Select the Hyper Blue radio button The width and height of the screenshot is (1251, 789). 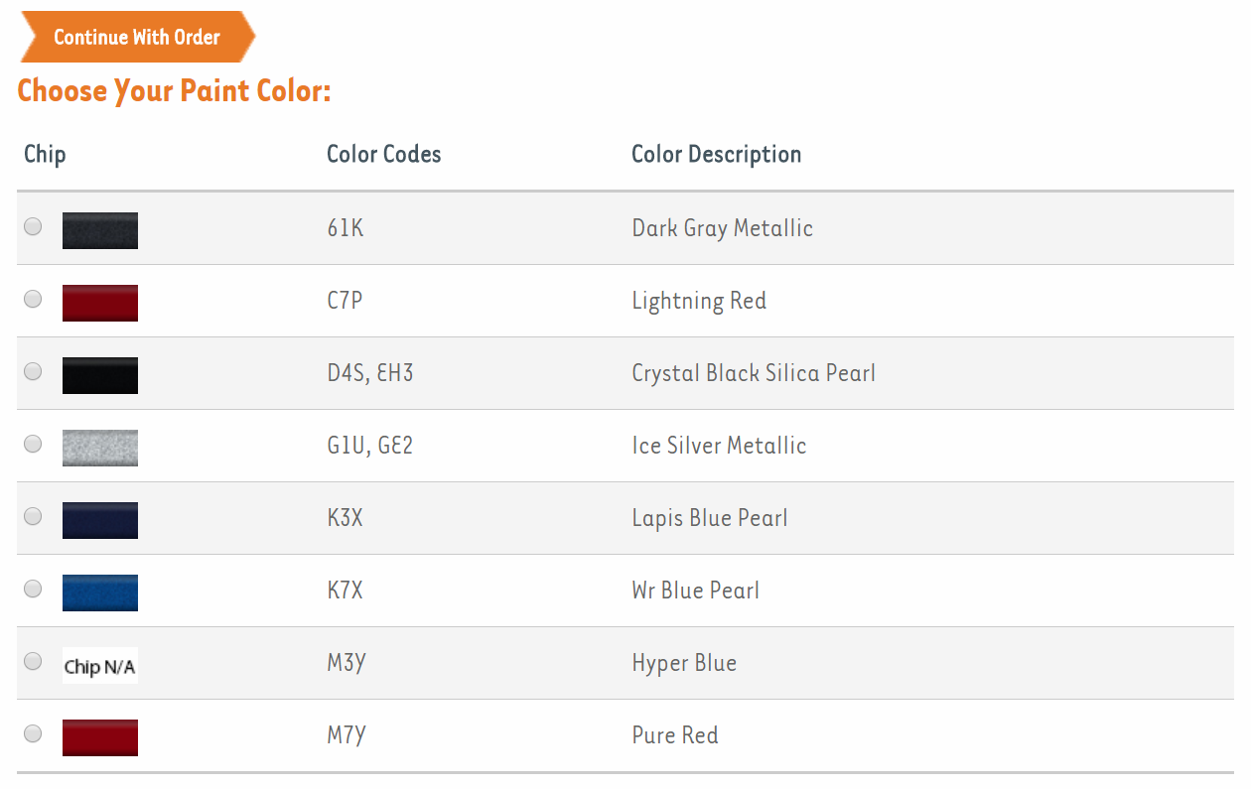pyautogui.click(x=33, y=661)
